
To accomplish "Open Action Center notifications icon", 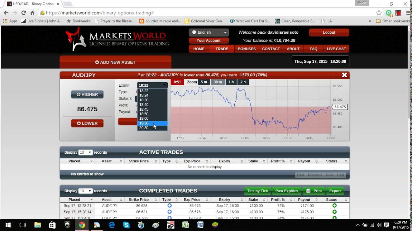I will [x=387, y=225].
